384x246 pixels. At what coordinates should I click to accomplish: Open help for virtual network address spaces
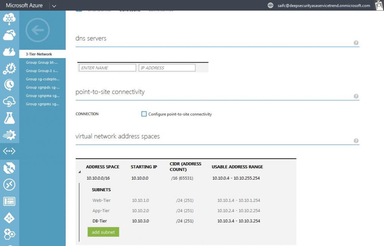(356, 141)
